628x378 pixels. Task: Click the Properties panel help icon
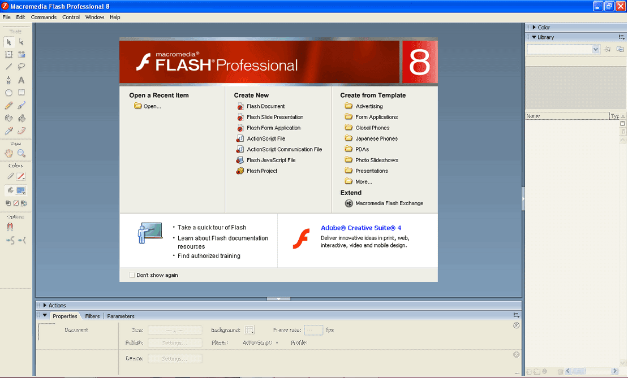(x=516, y=325)
